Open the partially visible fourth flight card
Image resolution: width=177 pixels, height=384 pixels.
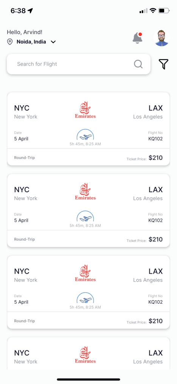(88, 353)
